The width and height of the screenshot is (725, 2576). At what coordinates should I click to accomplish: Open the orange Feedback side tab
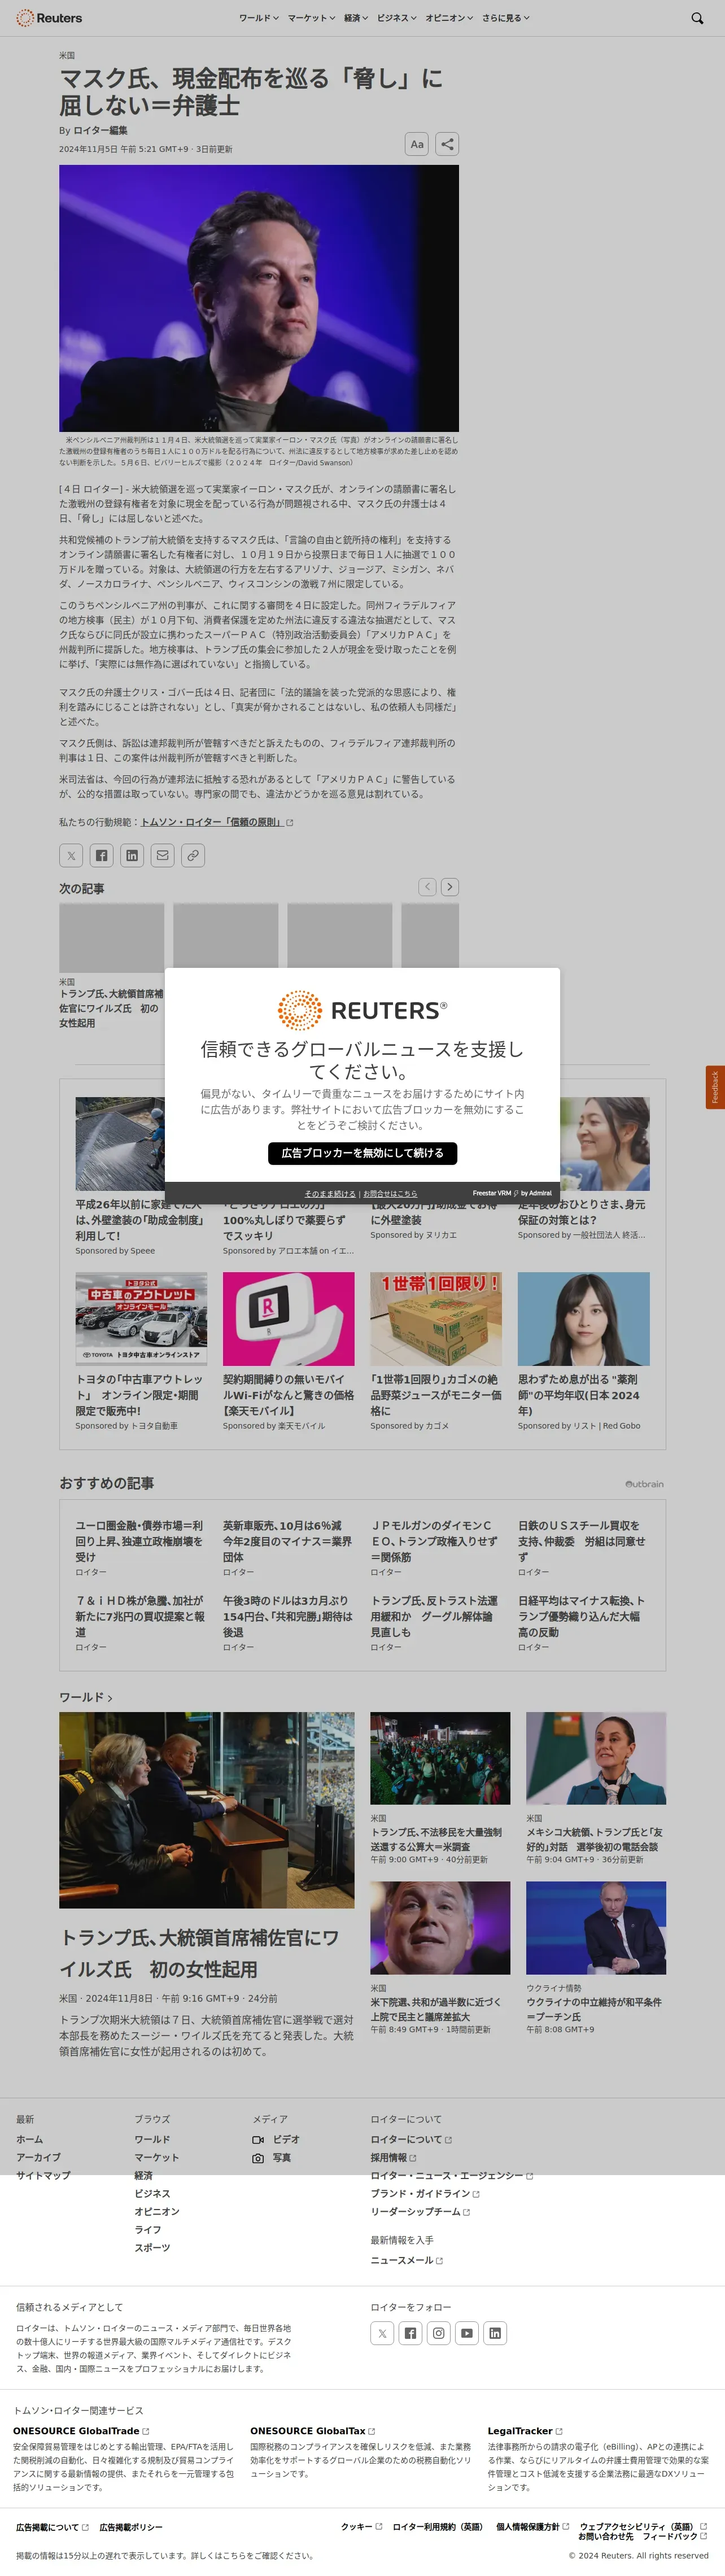point(715,1087)
